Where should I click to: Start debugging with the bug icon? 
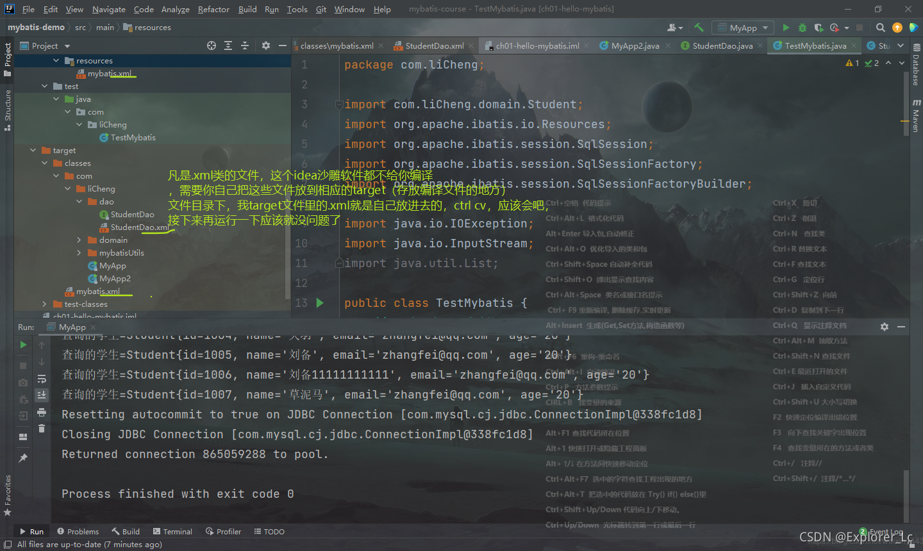coord(802,28)
